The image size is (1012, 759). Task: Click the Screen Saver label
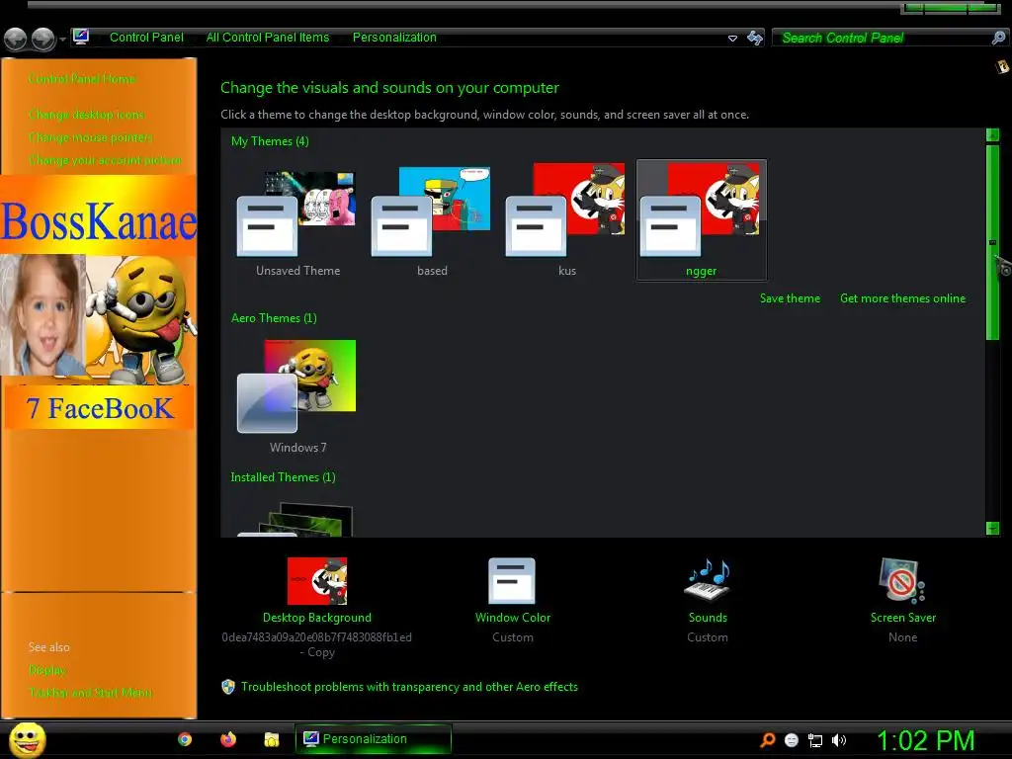click(x=903, y=618)
